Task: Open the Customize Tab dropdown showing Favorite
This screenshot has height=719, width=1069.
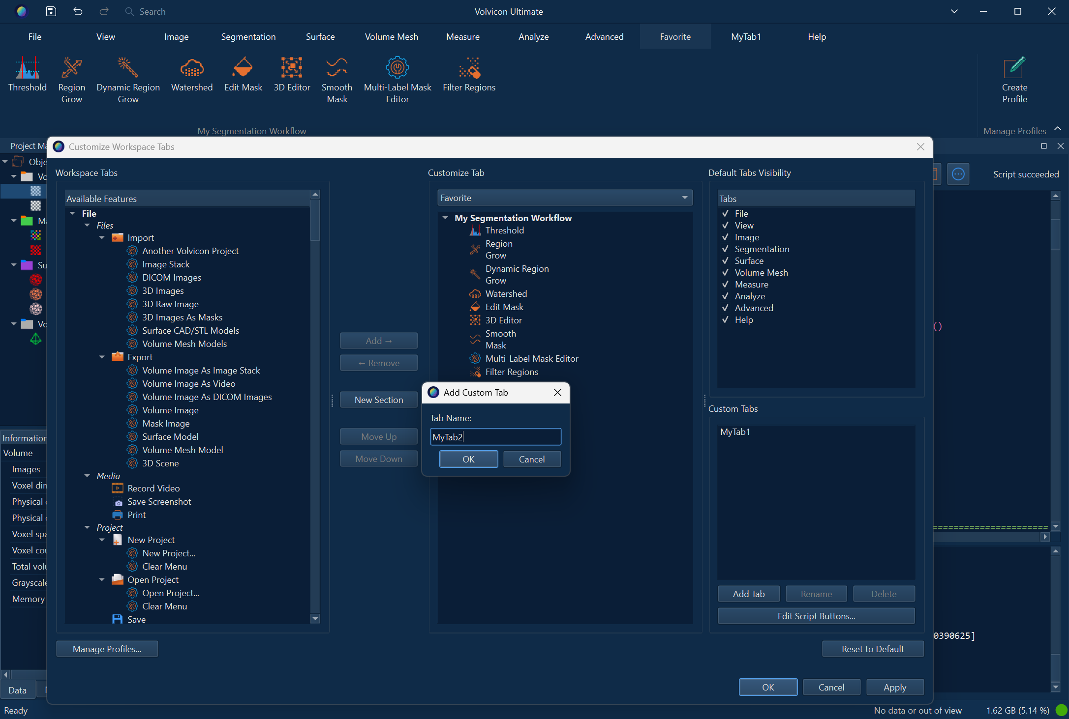Action: coord(684,198)
